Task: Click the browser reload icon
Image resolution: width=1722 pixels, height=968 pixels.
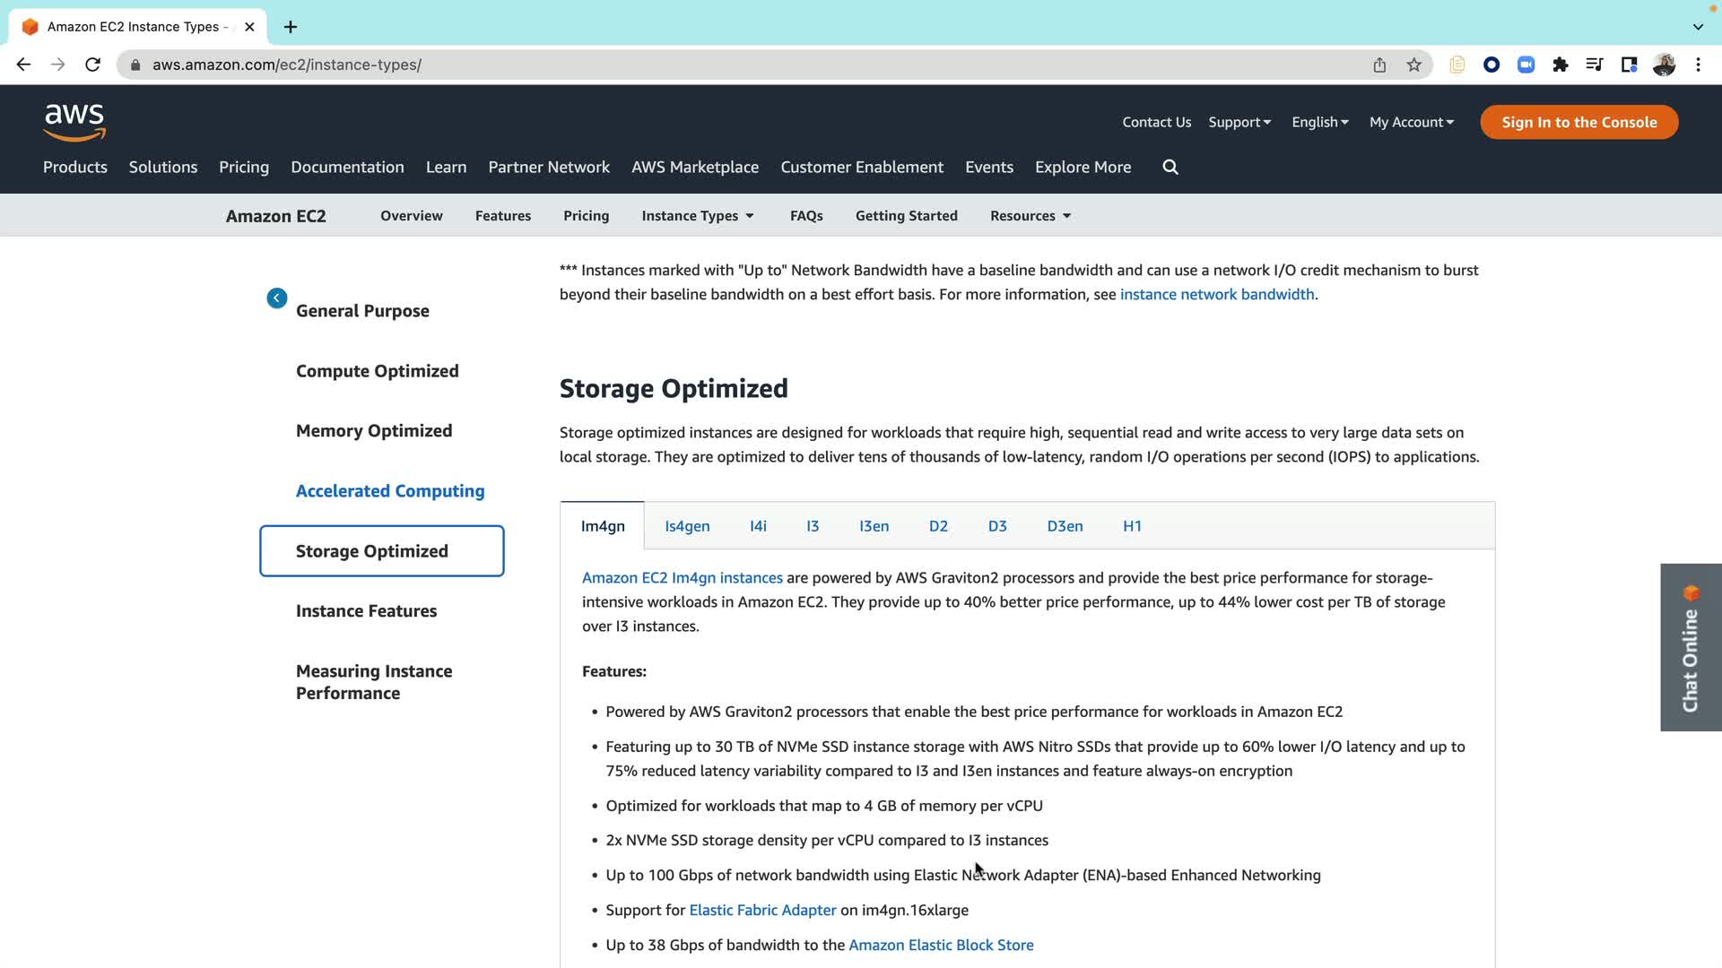Action: pyautogui.click(x=92, y=65)
